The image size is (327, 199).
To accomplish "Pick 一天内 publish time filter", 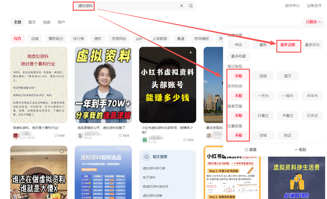I will pyautogui.click(x=263, y=96).
